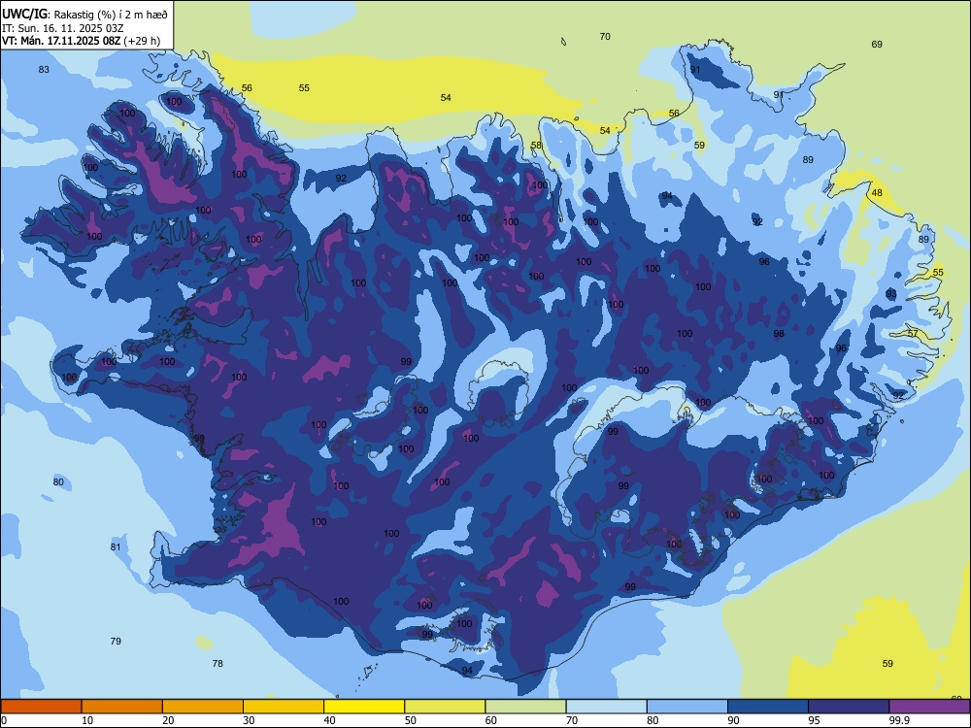Select the value 58 on the north coast
The image size is (971, 728).
coord(536,145)
